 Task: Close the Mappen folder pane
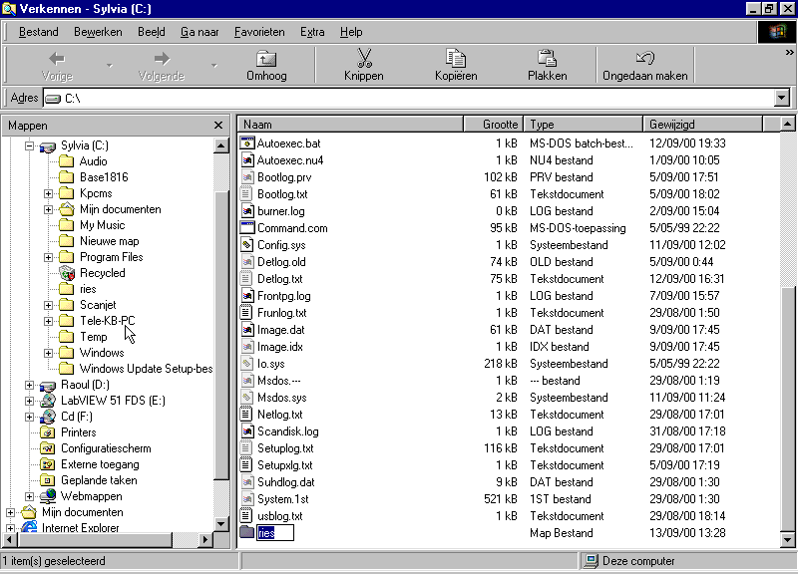click(x=218, y=126)
